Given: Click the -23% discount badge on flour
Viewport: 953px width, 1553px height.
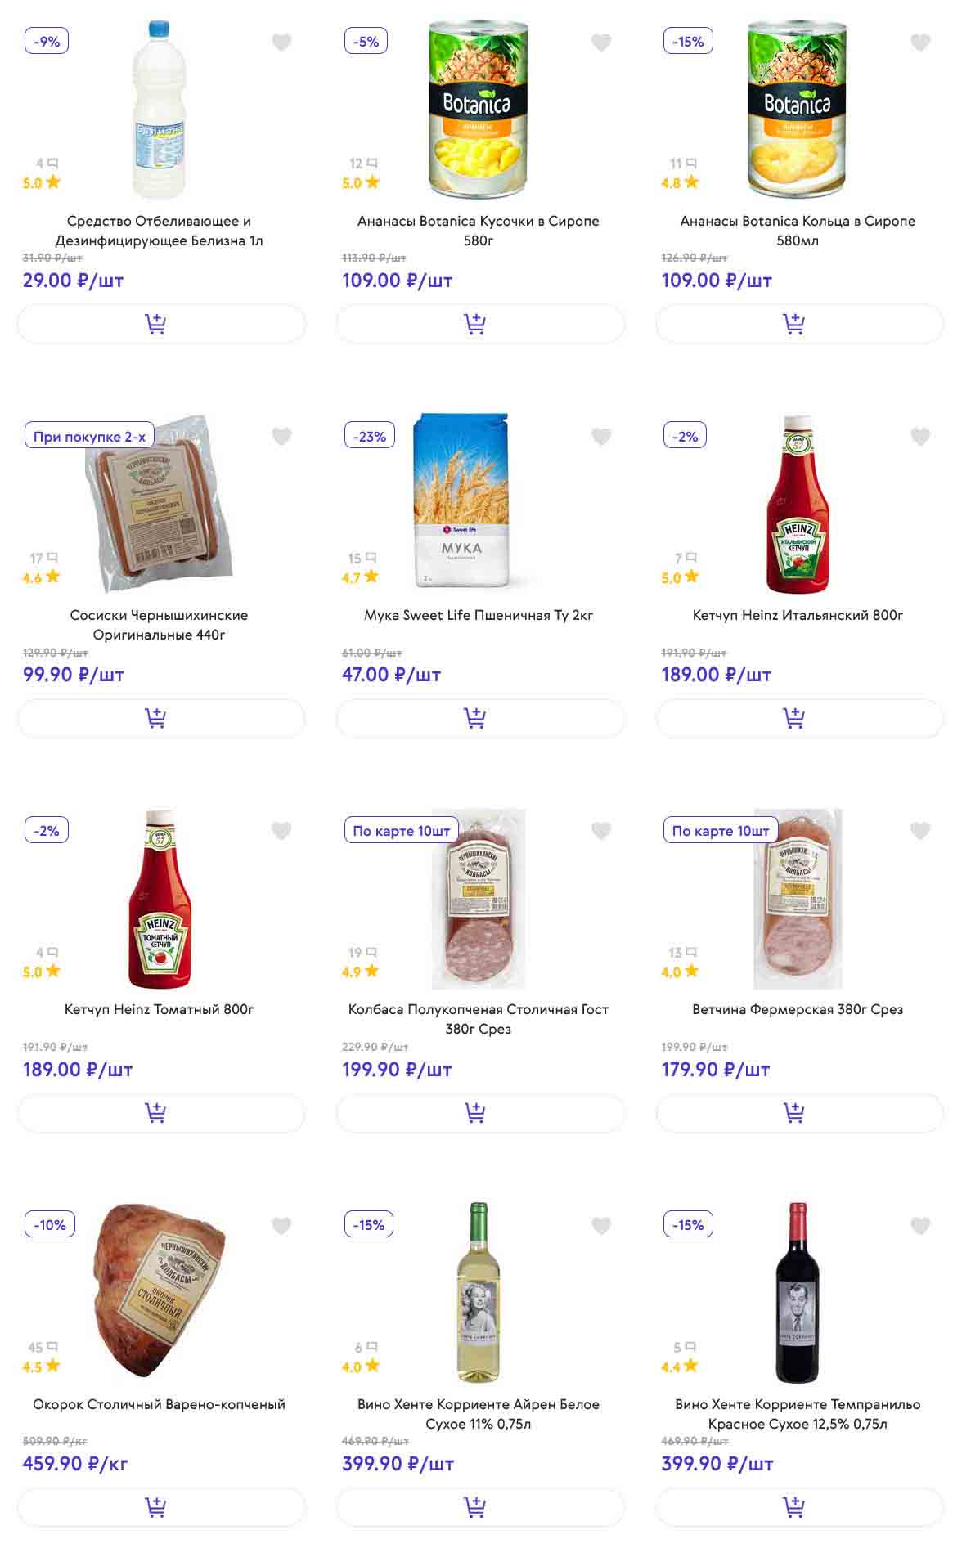Looking at the screenshot, I should [x=369, y=437].
